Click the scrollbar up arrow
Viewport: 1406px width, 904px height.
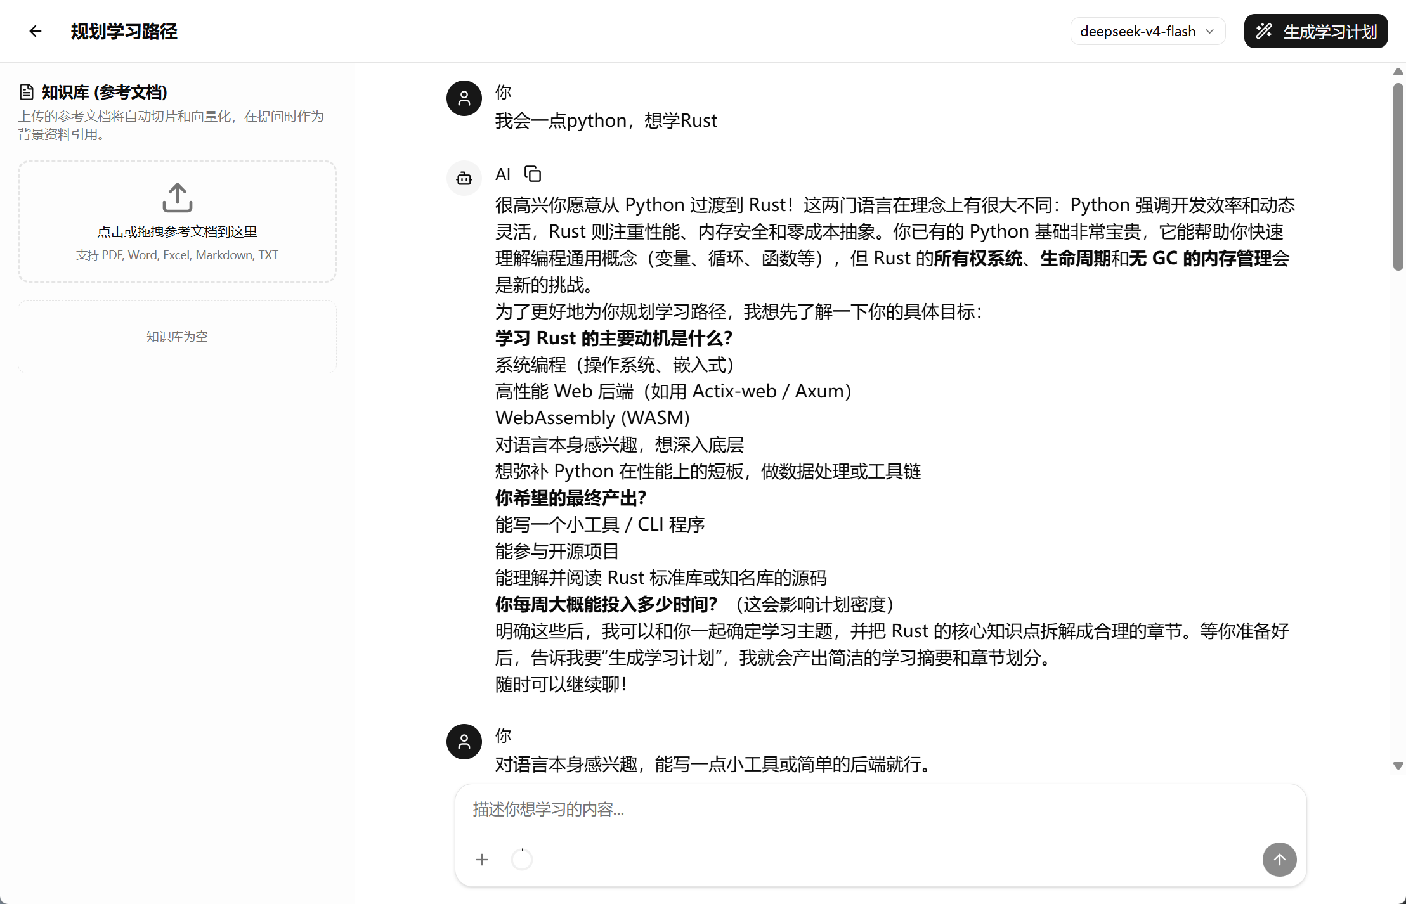point(1398,72)
